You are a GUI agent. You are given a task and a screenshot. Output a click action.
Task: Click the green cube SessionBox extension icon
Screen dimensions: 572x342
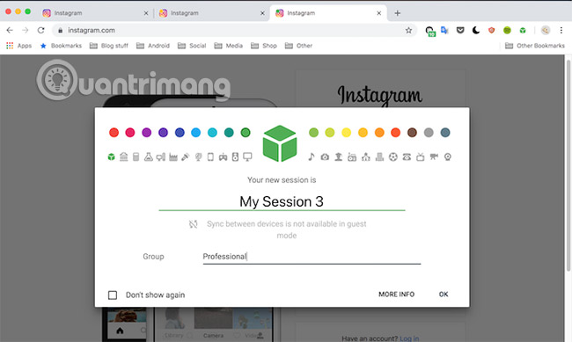pos(523,30)
